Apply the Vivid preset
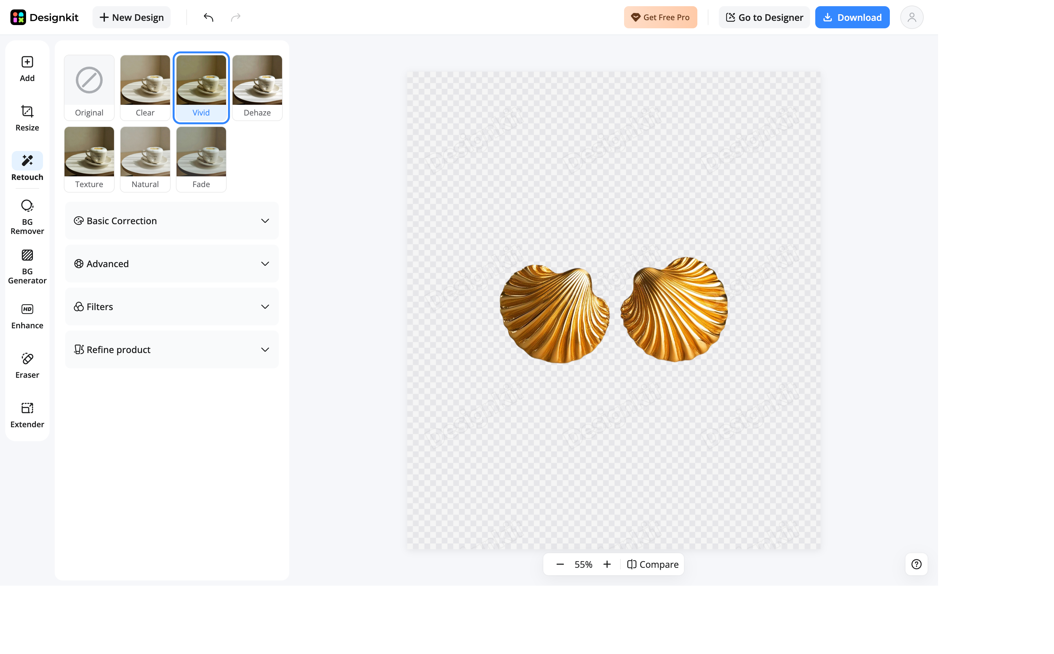The width and height of the screenshot is (1054, 654). click(201, 88)
